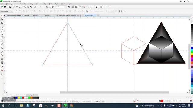Select the Freehand tool
The height and width of the screenshot is (108, 193).
(2, 31)
